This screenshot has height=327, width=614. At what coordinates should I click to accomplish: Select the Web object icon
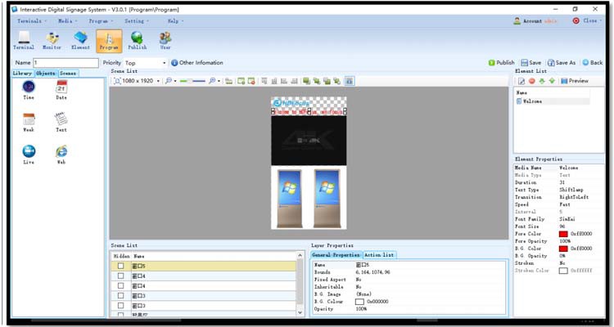coord(61,154)
